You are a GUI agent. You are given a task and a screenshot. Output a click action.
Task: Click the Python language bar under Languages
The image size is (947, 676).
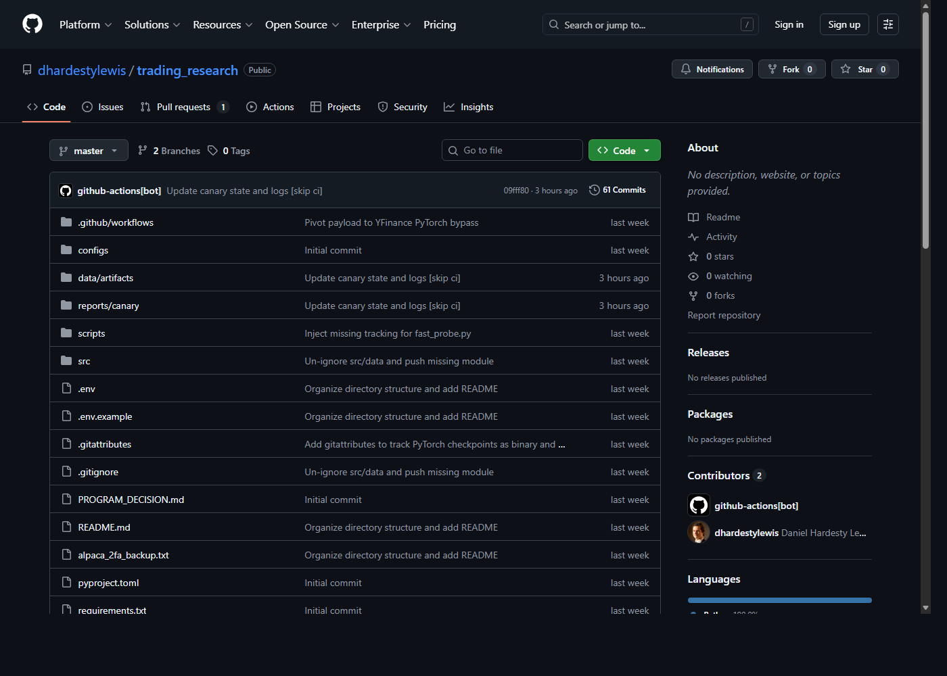779,600
